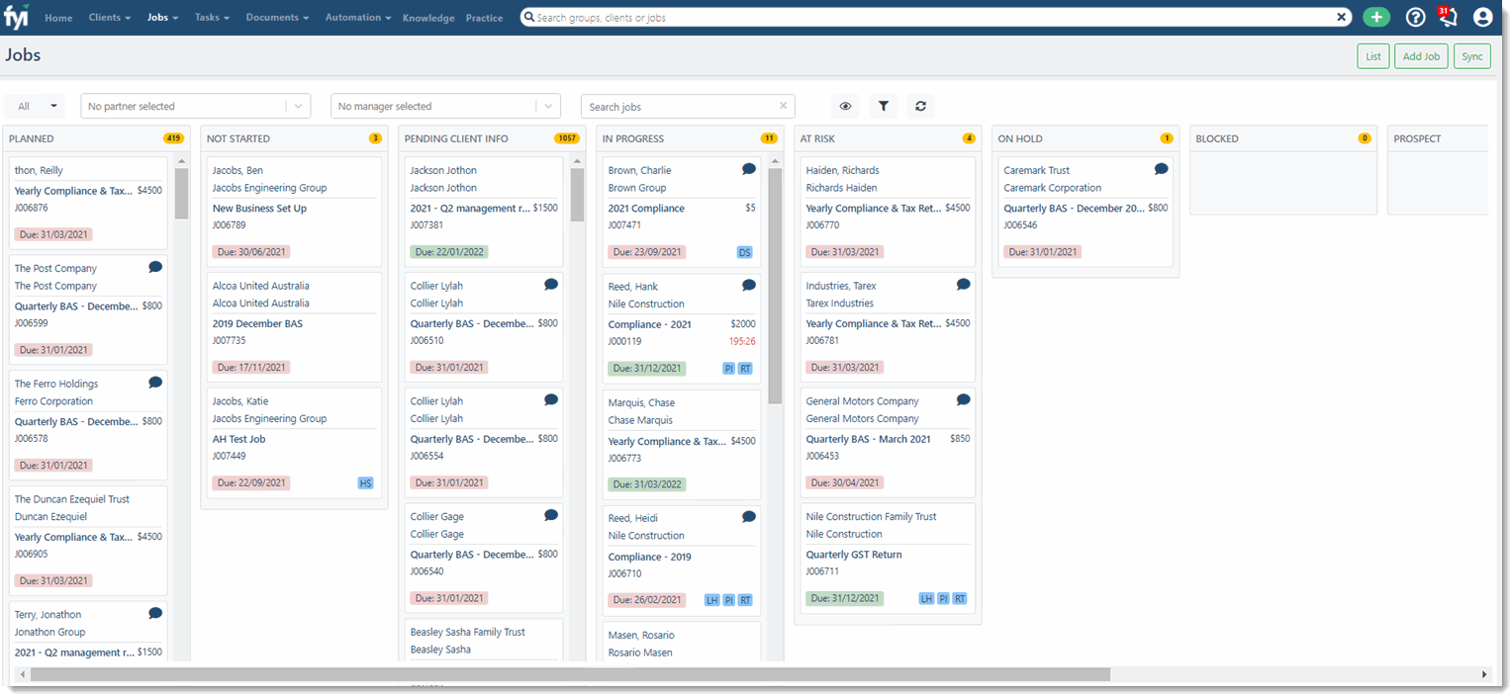Click job number J006789
The image size is (1511, 695).
point(229,225)
